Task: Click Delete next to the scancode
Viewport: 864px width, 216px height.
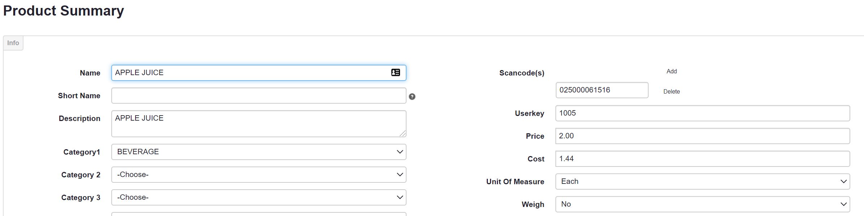Action: [x=671, y=91]
